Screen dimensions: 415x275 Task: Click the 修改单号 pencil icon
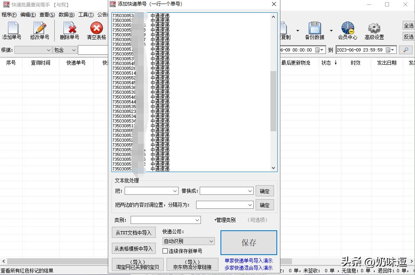coord(39,28)
